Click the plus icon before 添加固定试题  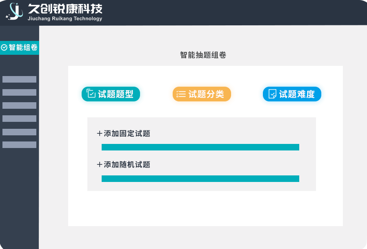[100, 133]
